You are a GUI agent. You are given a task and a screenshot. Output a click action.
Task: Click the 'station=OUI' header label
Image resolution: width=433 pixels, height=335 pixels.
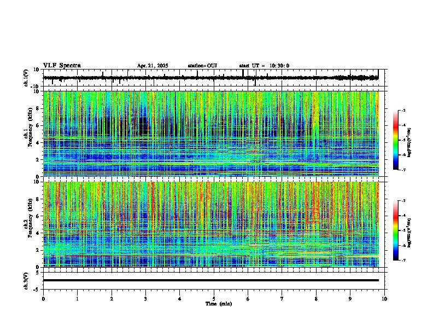point(202,66)
